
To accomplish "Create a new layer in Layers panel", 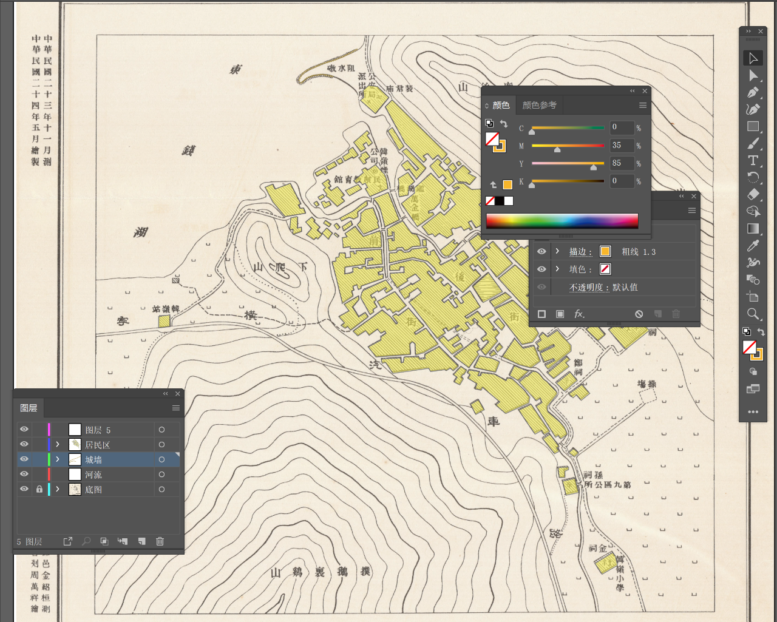I will (x=141, y=541).
